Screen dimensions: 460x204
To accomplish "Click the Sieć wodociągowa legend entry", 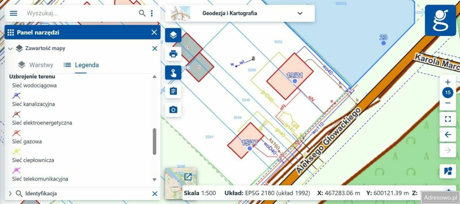I will pos(34,85).
